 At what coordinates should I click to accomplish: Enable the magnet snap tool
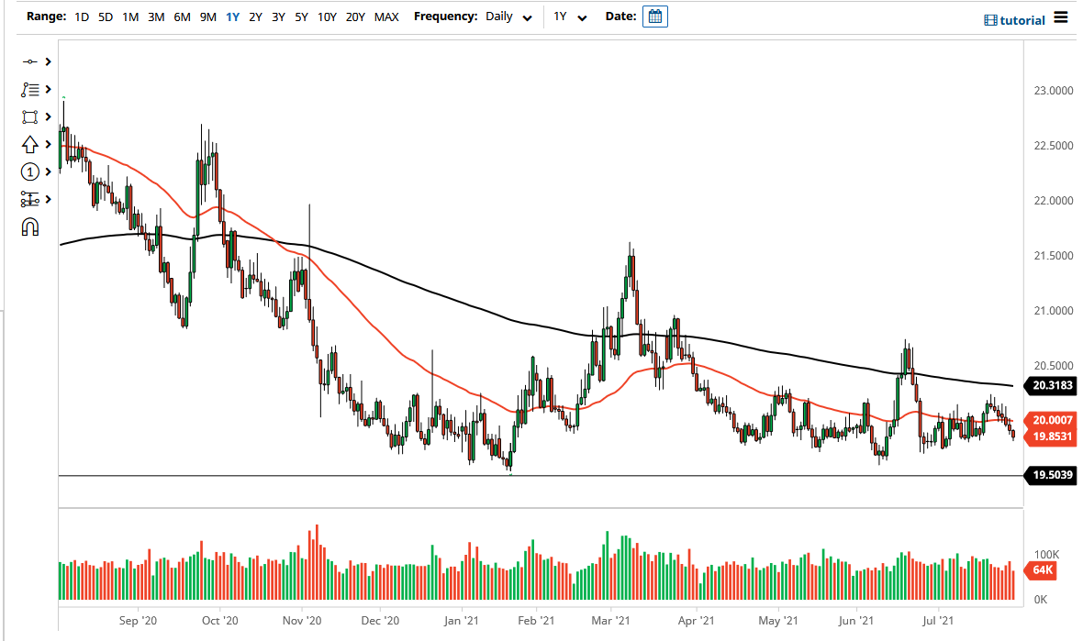click(30, 227)
